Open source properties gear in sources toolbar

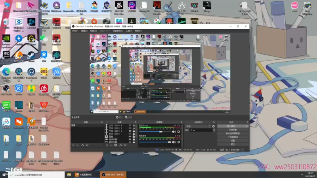tap(115, 145)
